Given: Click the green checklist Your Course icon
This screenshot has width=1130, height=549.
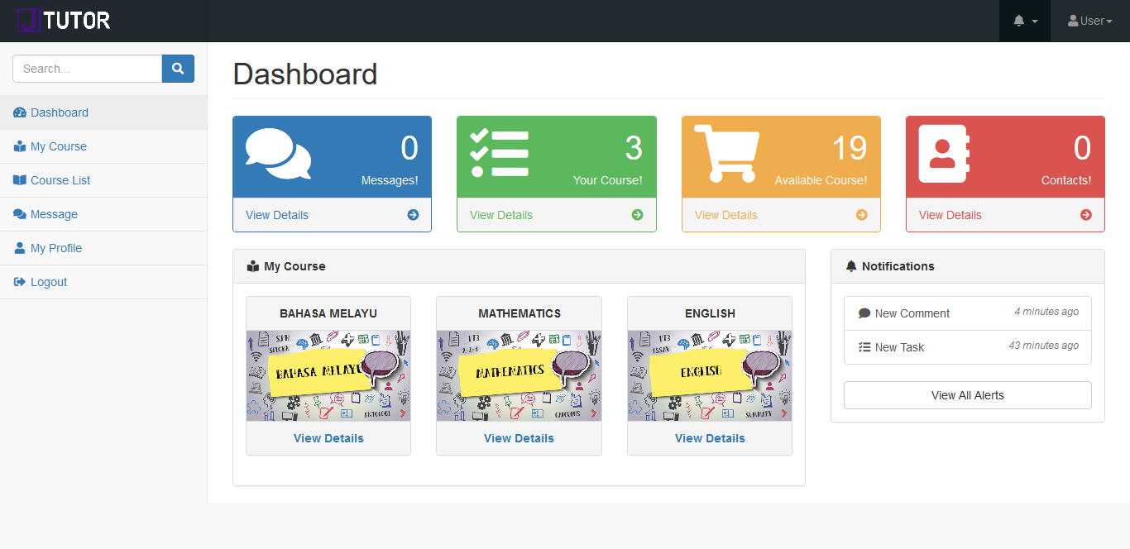Looking at the screenshot, I should coord(499,154).
